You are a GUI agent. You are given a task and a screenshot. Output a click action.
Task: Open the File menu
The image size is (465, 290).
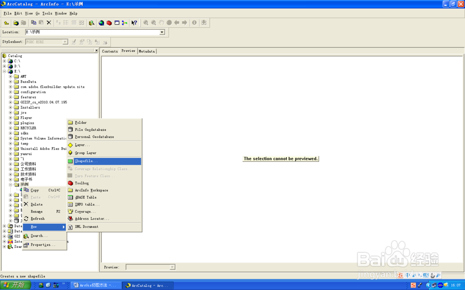coord(7,13)
